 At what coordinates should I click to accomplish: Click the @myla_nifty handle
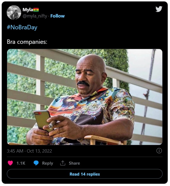pos(35,16)
